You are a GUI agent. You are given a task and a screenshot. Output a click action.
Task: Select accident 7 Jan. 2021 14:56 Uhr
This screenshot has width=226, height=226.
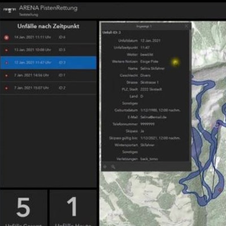(48, 75)
